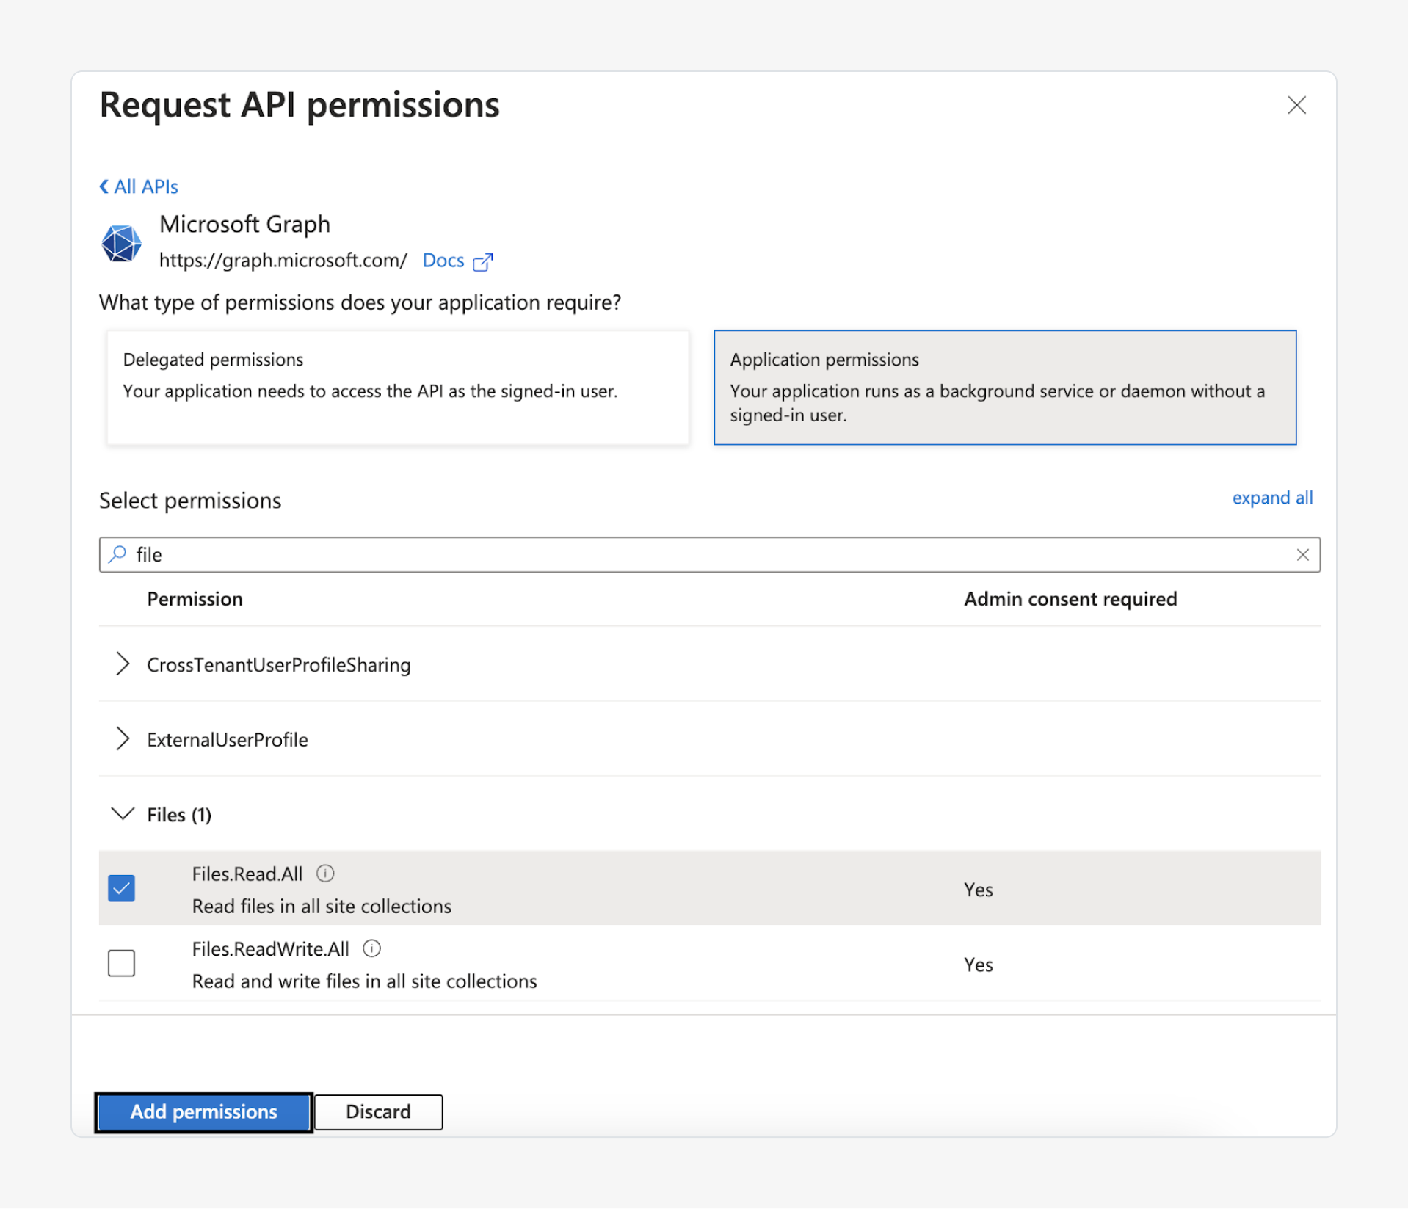Uncheck the Files.Read.All permission checkbox

121,888
